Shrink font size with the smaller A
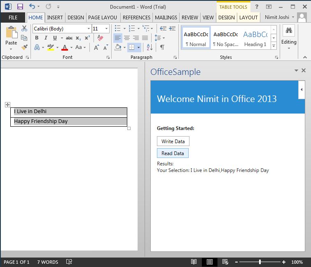Screen dimensions: 311x267 (x=105, y=47)
